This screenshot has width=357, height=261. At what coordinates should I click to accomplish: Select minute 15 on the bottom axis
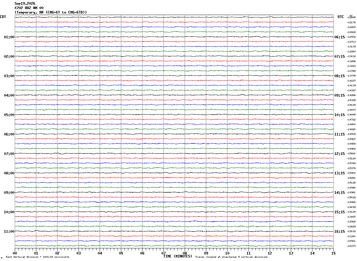pos(333,253)
